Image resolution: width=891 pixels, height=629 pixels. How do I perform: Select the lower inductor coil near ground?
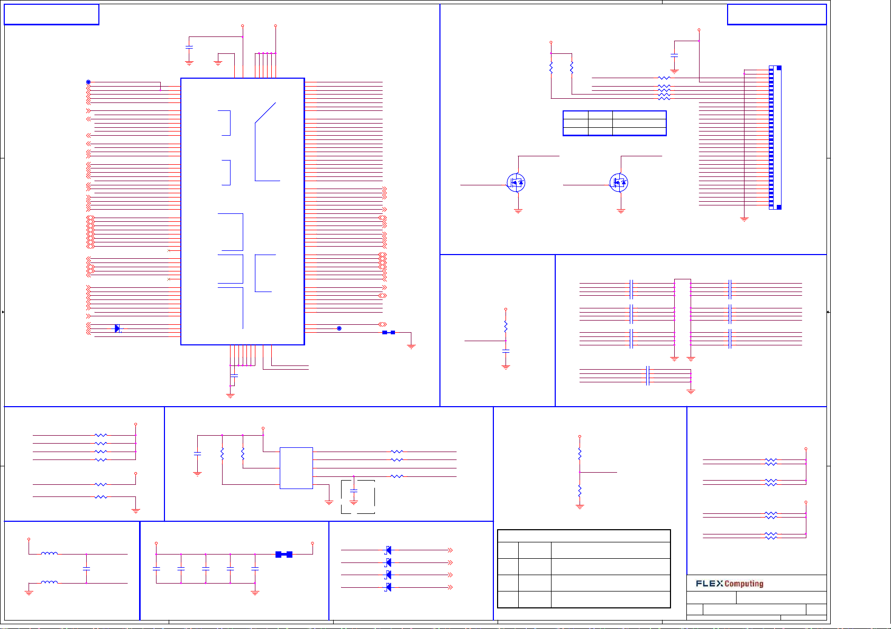[49, 583]
